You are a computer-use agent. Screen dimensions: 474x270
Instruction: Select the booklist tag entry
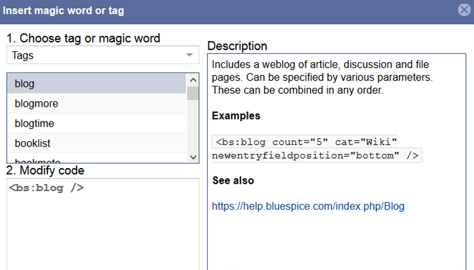tap(96, 143)
